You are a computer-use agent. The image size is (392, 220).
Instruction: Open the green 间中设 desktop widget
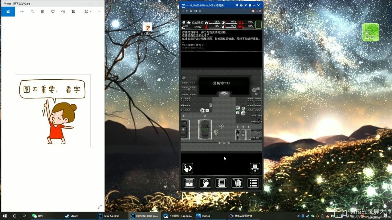tap(371, 33)
